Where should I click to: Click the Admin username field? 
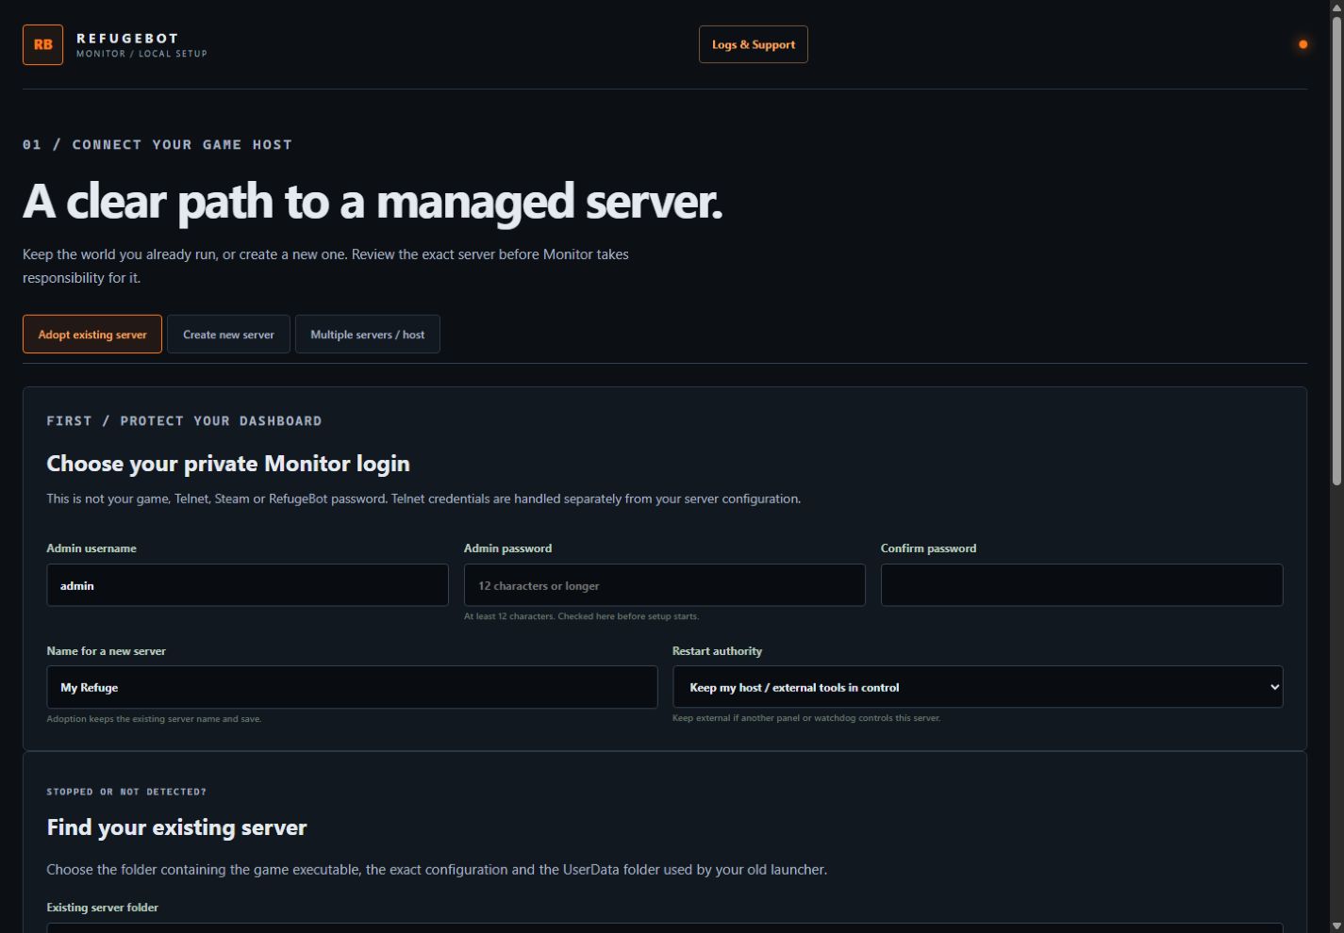click(247, 585)
